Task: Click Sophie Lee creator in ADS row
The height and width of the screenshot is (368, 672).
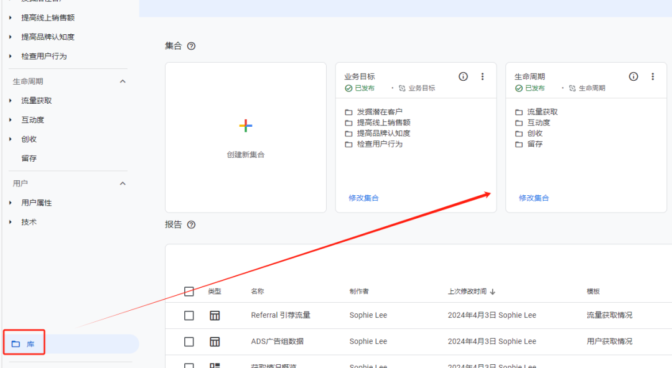Action: (x=368, y=341)
